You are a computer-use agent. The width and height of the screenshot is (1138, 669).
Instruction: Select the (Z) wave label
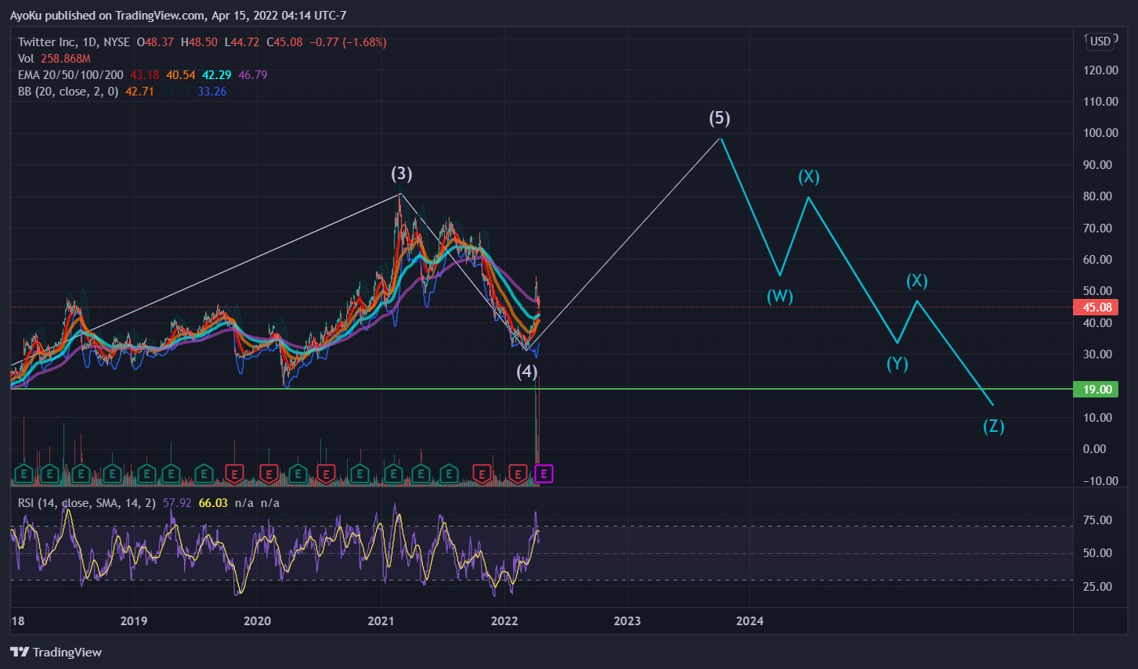coord(994,426)
